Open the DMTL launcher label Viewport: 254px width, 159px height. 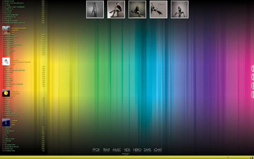pyautogui.click(x=147, y=150)
